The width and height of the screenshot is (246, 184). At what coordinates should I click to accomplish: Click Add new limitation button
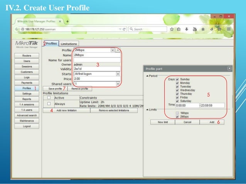pos(67,110)
